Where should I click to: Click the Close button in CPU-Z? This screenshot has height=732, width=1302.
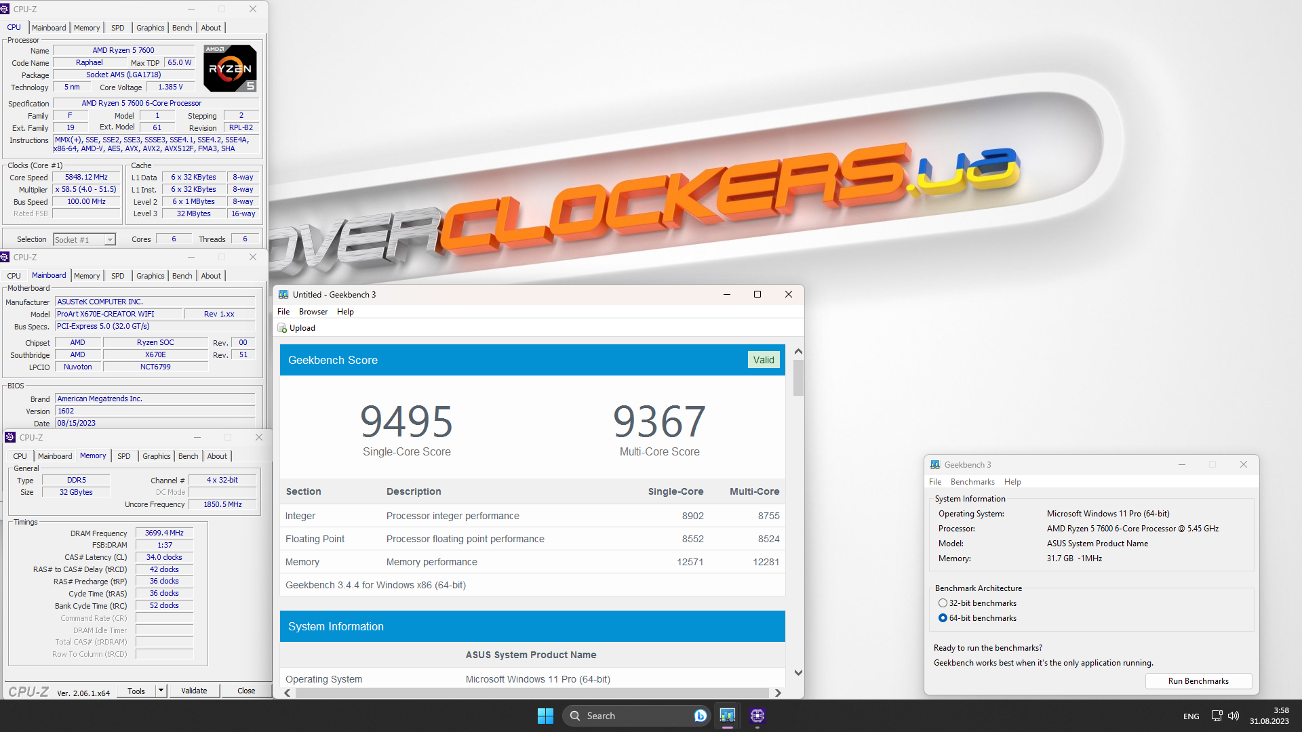tap(246, 691)
